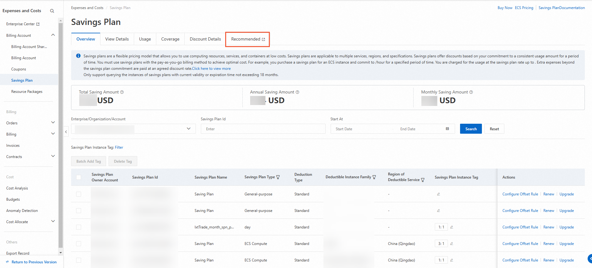Open Anomaly Detection in the sidebar
Image resolution: width=592 pixels, height=268 pixels.
(x=22, y=211)
